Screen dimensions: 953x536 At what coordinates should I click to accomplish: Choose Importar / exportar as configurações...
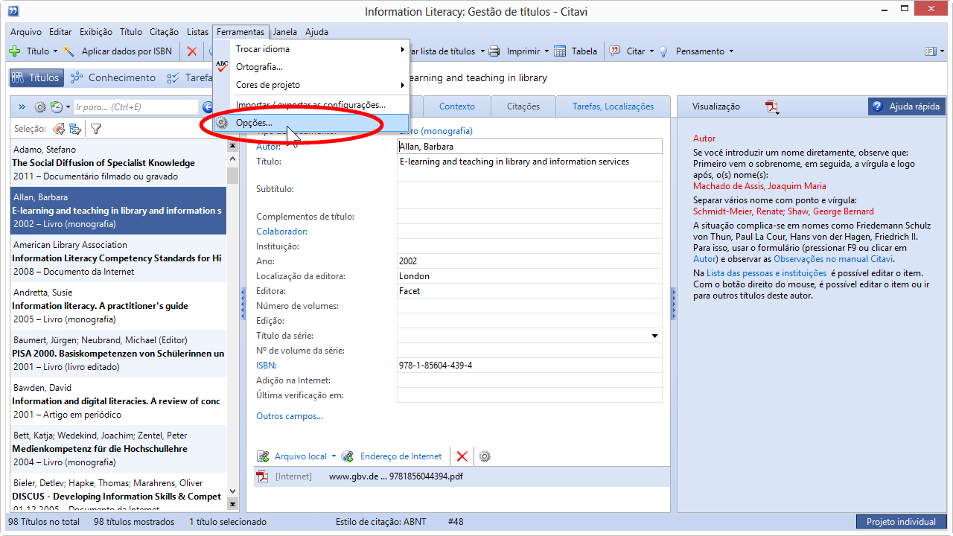(310, 105)
